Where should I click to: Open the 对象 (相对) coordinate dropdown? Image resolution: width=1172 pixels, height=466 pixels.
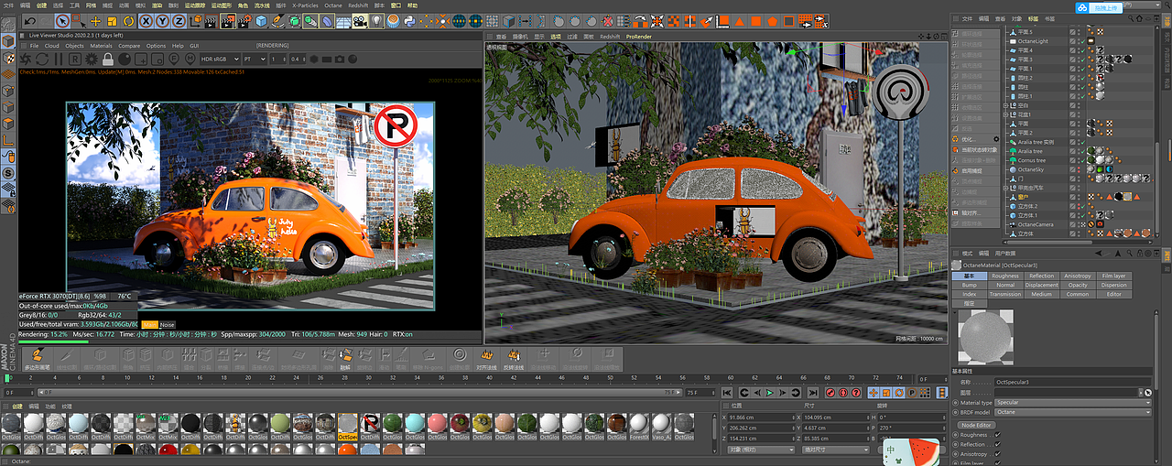click(x=761, y=450)
